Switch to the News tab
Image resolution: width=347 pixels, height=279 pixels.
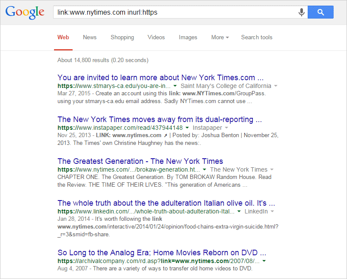pos(89,38)
